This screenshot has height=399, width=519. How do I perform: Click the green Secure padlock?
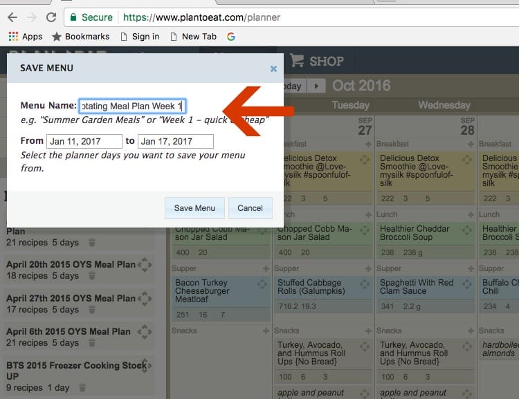tap(73, 17)
